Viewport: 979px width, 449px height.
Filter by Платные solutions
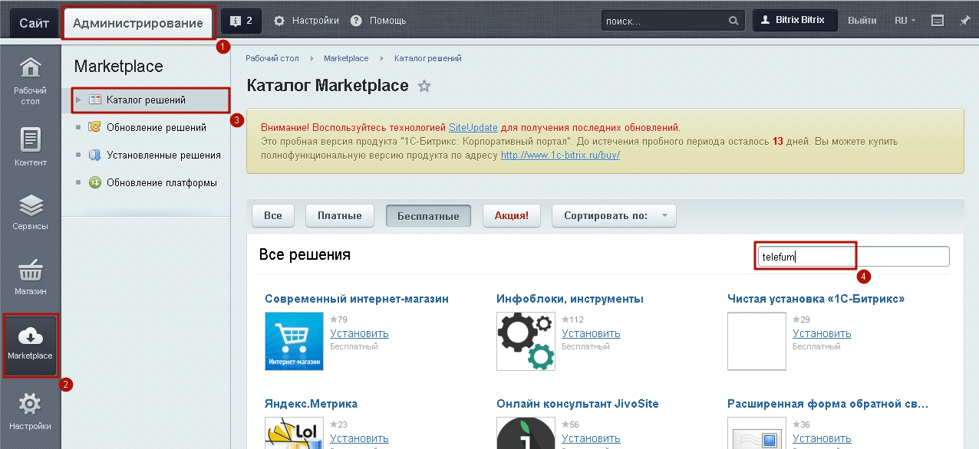pyautogui.click(x=340, y=216)
